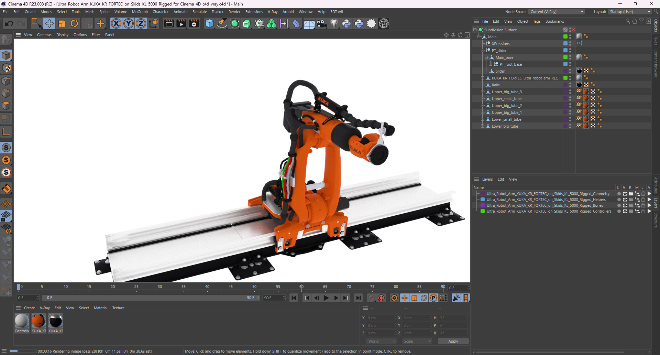Expand the Upper_big_tube_3 tree item
This screenshot has width=660, height=355.
pyautogui.click(x=483, y=92)
